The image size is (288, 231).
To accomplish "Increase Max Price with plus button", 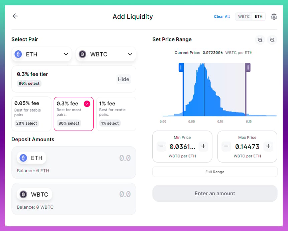I will [x=268, y=146].
